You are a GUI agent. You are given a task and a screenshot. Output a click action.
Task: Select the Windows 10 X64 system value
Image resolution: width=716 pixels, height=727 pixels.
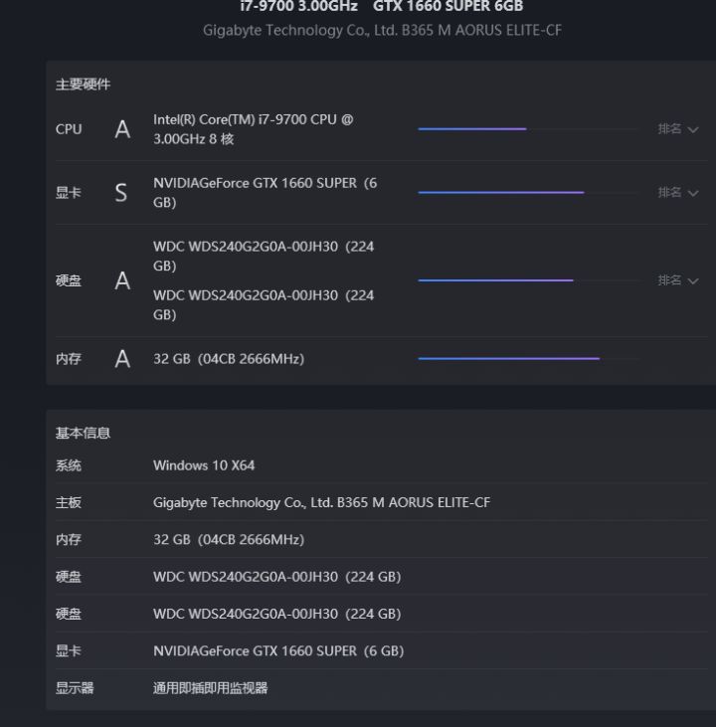pyautogui.click(x=204, y=465)
